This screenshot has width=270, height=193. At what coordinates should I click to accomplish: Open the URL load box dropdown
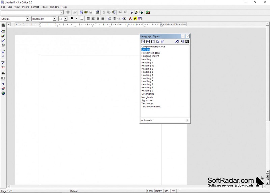[62, 12]
